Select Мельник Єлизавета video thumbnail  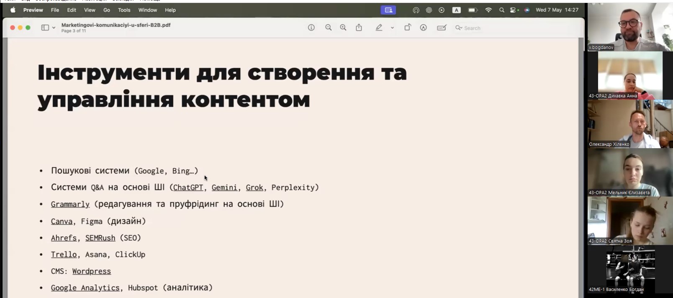pos(630,172)
